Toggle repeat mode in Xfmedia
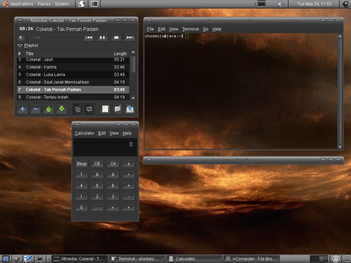Image resolution: width=351 pixels, height=263 pixels. pos(89,109)
